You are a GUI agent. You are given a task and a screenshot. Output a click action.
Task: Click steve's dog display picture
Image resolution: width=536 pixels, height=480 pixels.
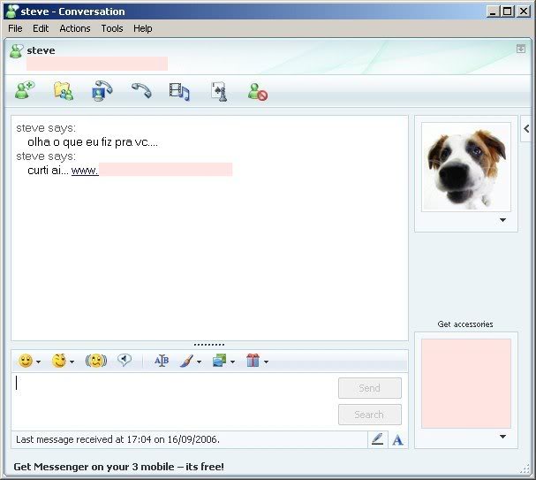point(466,167)
